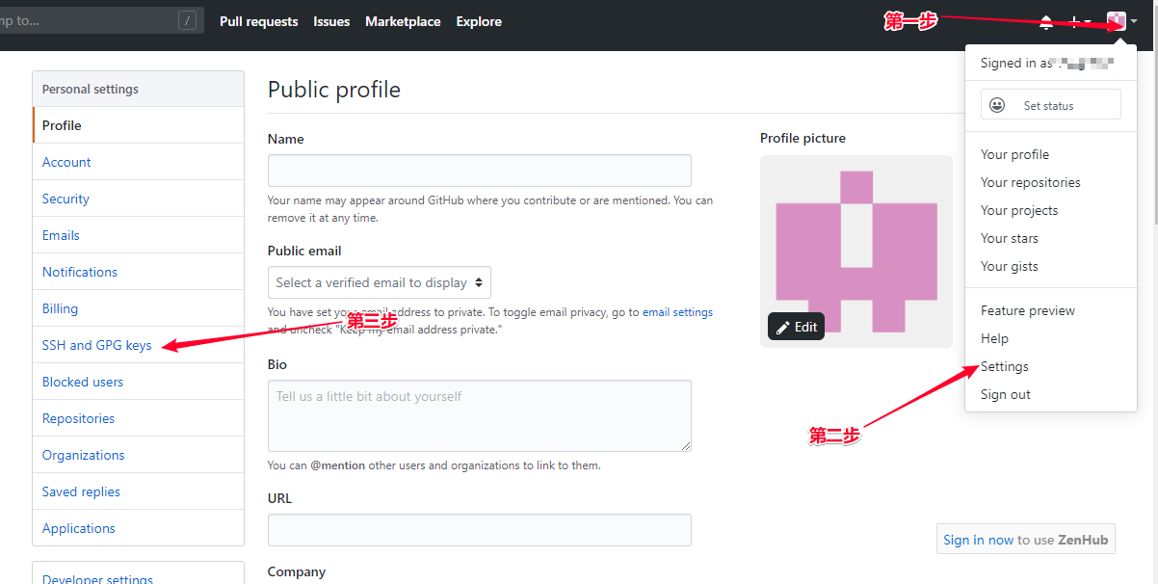Click into the Name text field
Screen dimensions: 1158x584
(479, 171)
